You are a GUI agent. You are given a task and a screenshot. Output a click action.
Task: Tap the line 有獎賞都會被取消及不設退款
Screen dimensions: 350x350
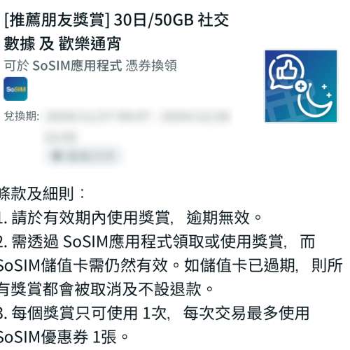(x=106, y=289)
